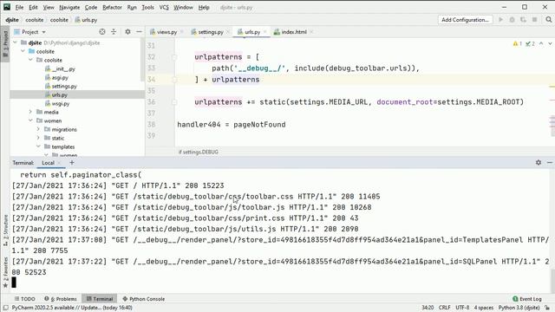Close the Local terminal tab
555x312 pixels.
coord(59,163)
